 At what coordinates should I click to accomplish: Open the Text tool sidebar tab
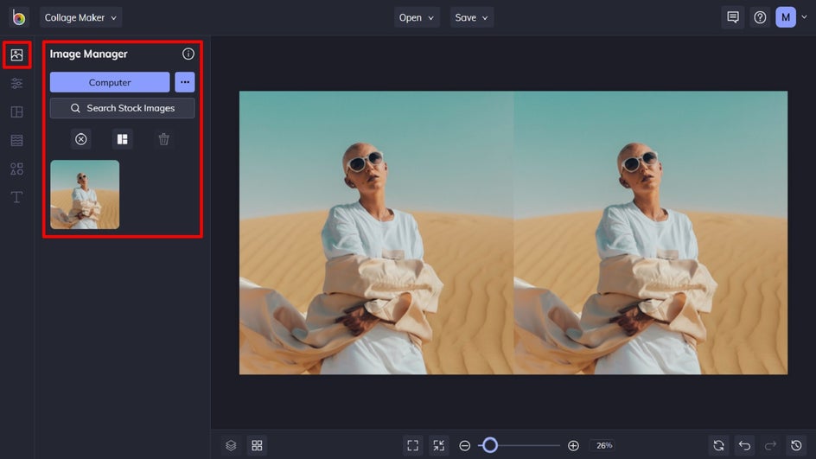(16, 197)
